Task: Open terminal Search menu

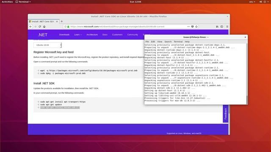Action: coord(168,42)
